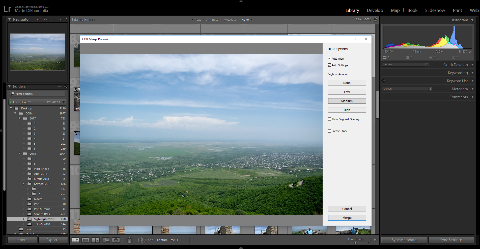Set deghost amount to High
Image resolution: width=480 pixels, height=249 pixels.
(347, 110)
